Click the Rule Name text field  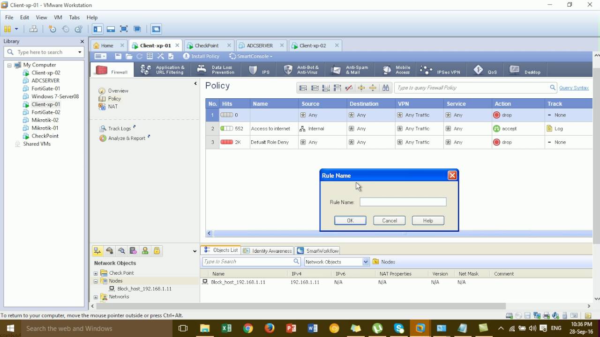click(x=403, y=202)
